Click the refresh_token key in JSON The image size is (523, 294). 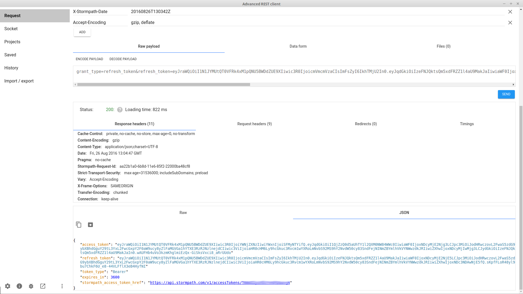coord(96,258)
